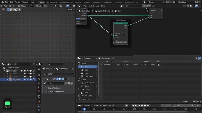Viewport: 202px width, 113px height.
Task: Select Edge domain in spreadsheet
Action: tap(88, 70)
